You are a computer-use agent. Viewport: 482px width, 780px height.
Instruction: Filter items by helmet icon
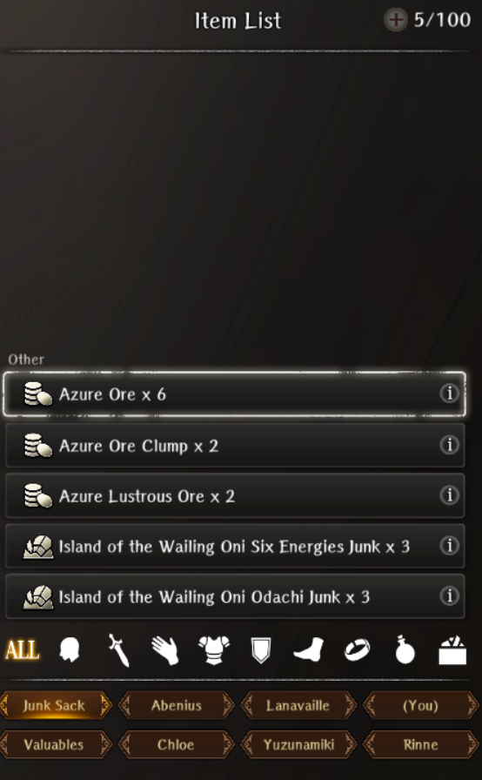[69, 650]
